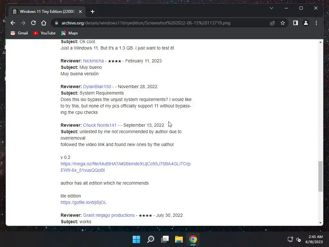This screenshot has height=247, width=329.
Task: Click the 'July 30, 2022' review date
Action: click(x=170, y=215)
